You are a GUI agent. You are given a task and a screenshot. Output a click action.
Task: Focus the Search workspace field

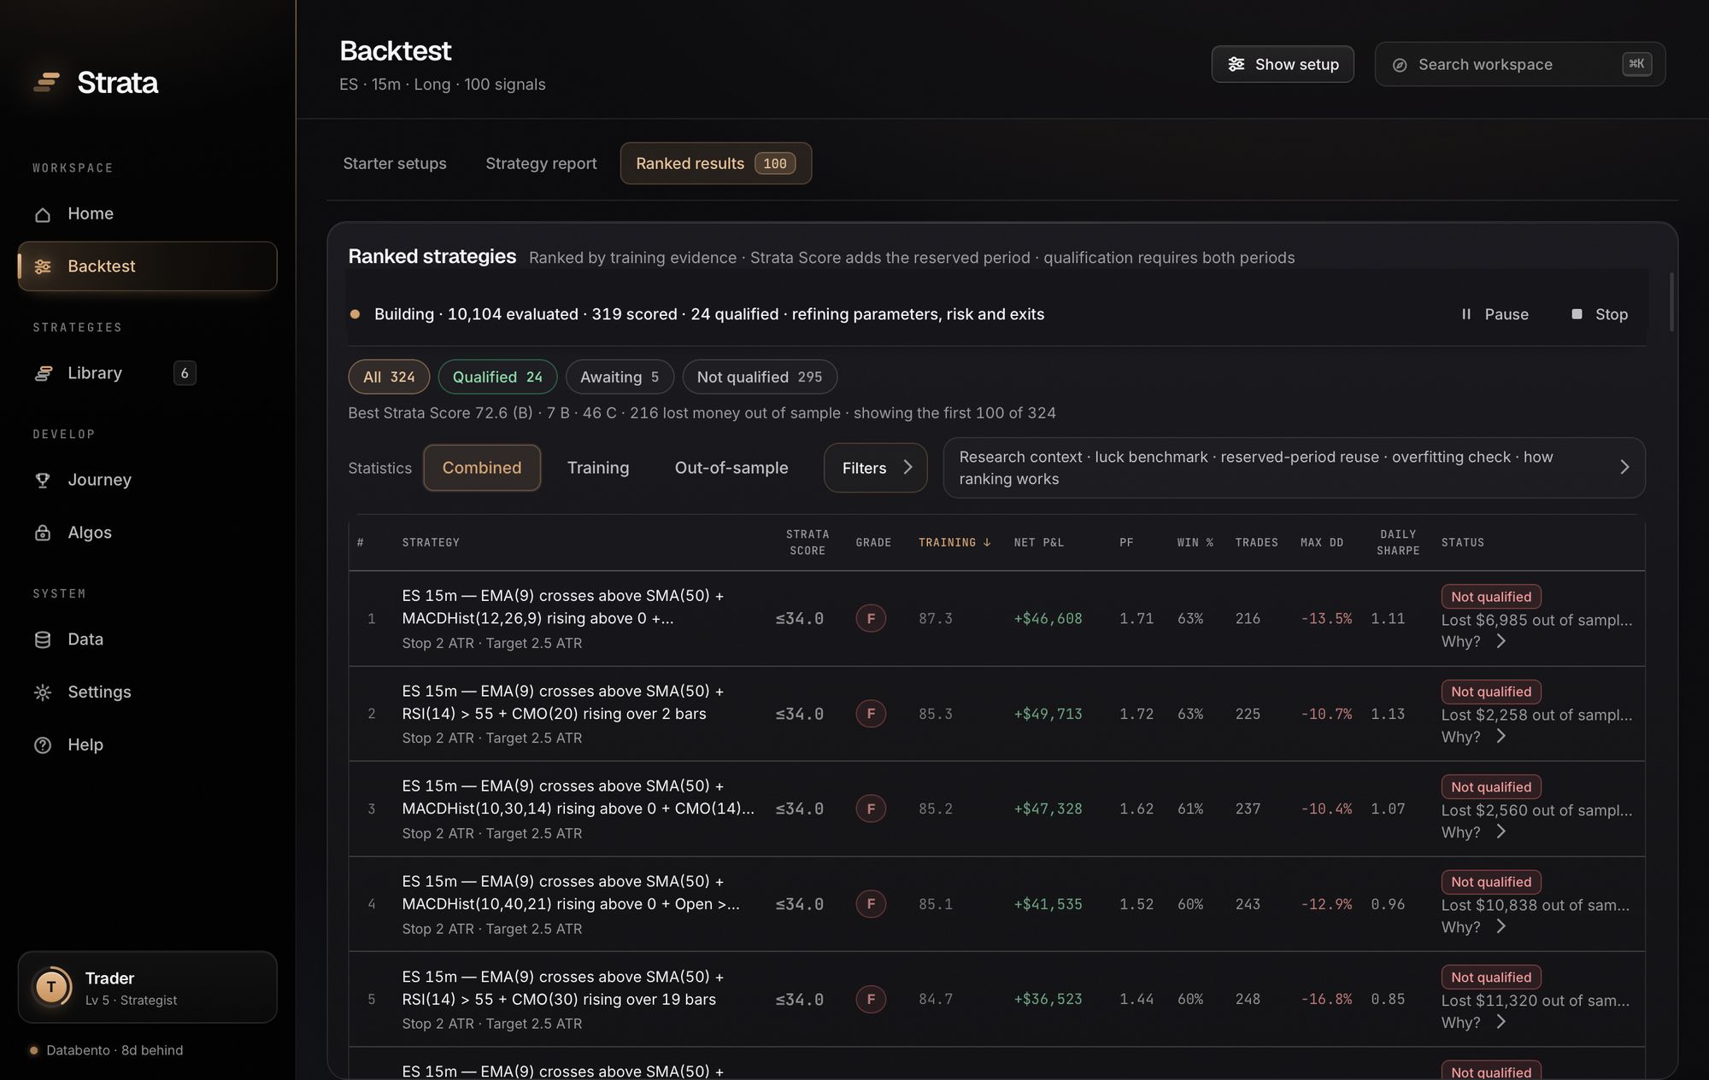[1519, 64]
